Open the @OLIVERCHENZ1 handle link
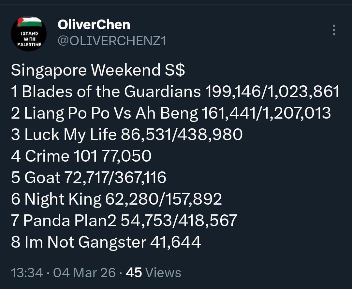Screen dimensions: 352x289 [112, 41]
